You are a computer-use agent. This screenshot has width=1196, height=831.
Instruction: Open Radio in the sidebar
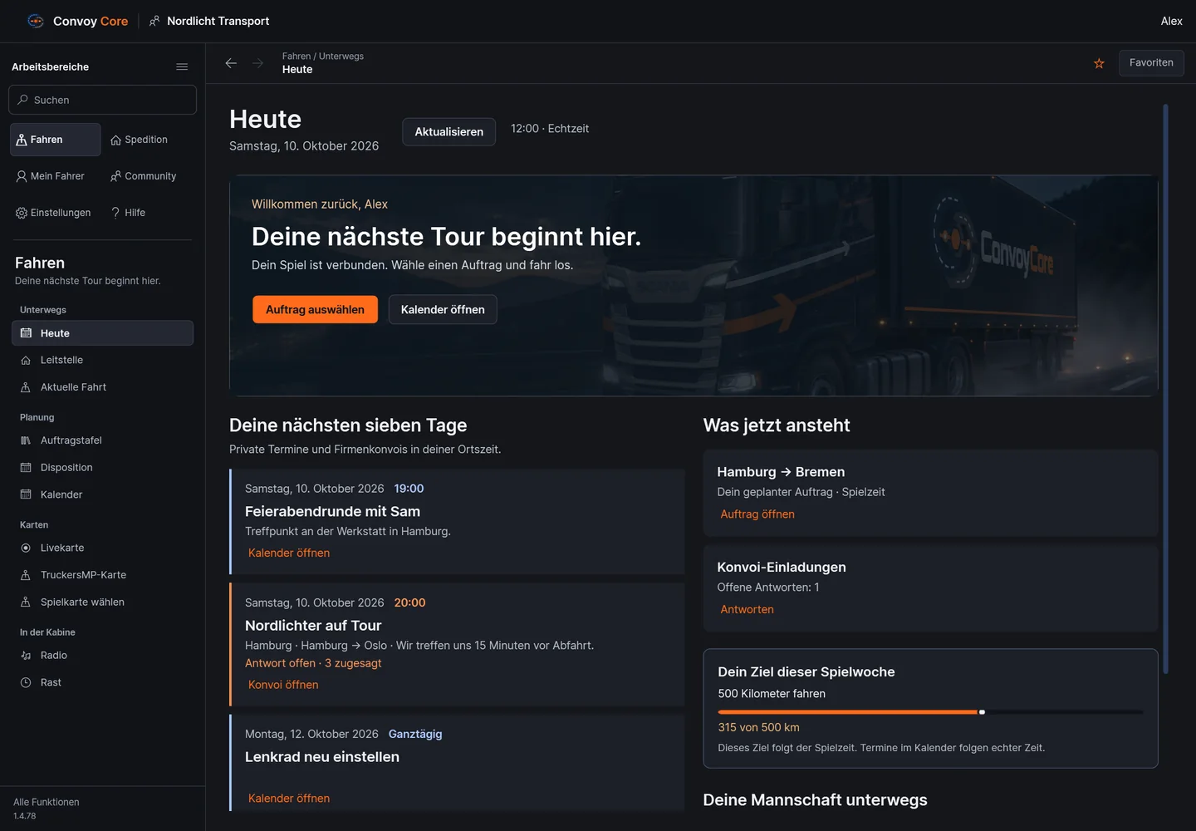pos(102,655)
